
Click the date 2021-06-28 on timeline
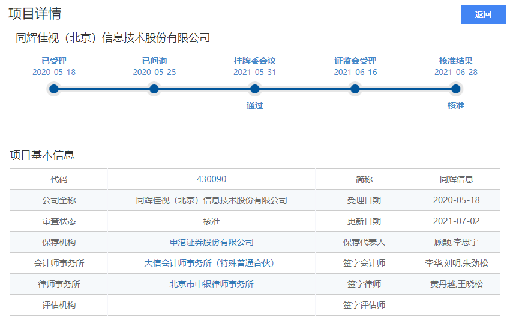pyautogui.click(x=455, y=72)
